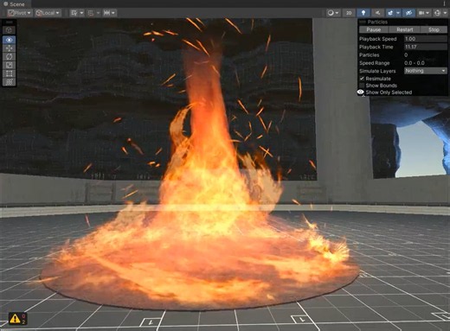
Task: Select the Rotate tool
Action: (x=10, y=56)
